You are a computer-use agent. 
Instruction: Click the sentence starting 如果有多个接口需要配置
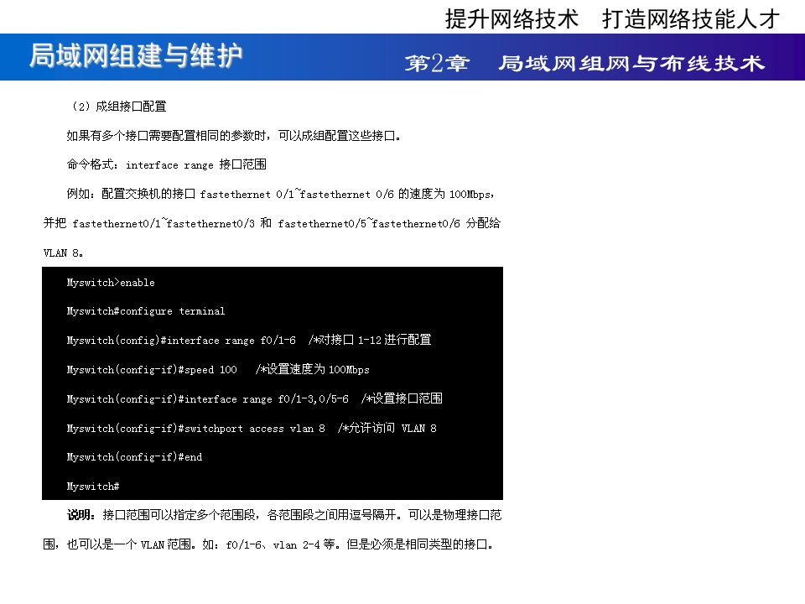click(x=234, y=136)
